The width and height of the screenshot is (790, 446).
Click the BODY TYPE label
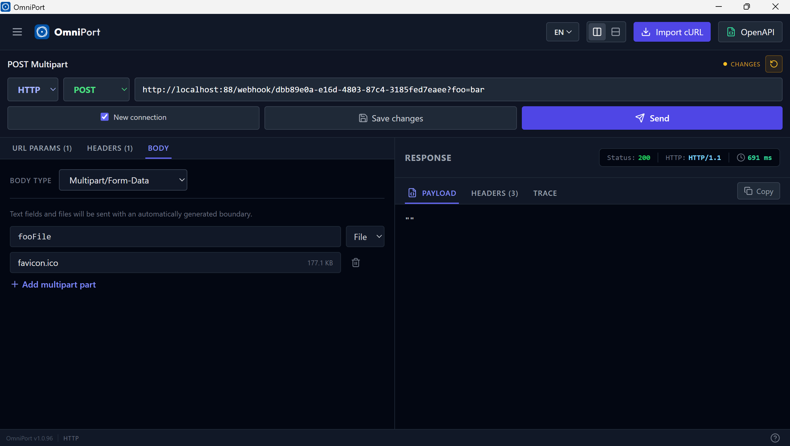point(31,181)
